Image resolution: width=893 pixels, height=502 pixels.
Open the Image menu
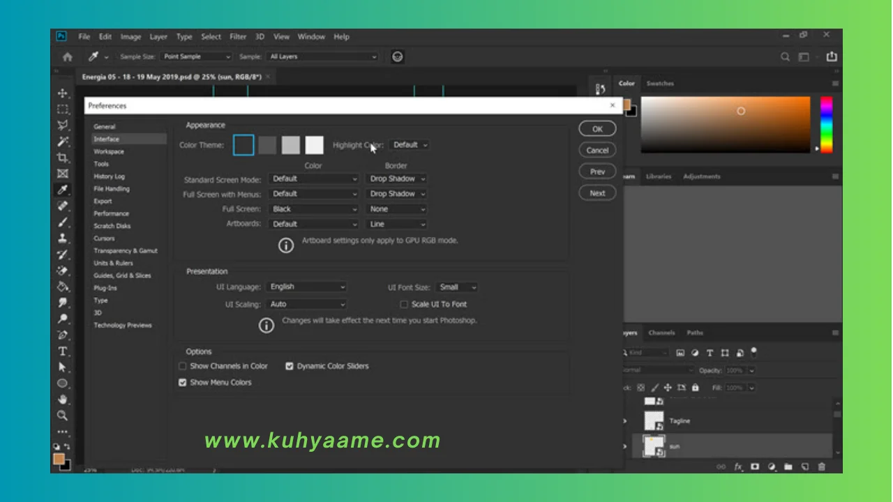coord(130,37)
